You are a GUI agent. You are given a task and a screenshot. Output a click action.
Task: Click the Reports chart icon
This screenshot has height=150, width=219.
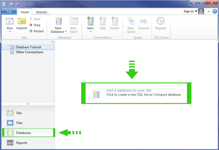tap(10, 143)
